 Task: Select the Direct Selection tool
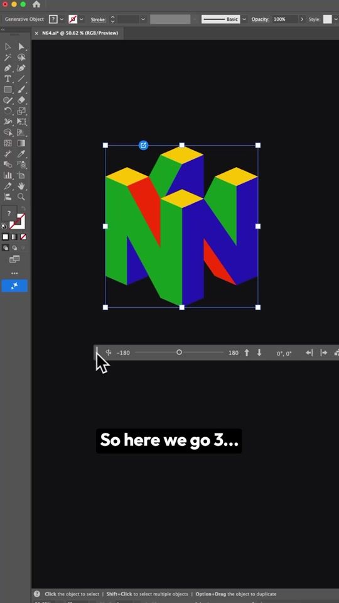(21, 46)
